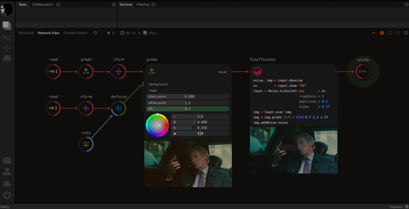Image resolution: width=409 pixels, height=209 pixels.
Task: Open the Basic panel dropdown arrow
Action: tap(114, 5)
